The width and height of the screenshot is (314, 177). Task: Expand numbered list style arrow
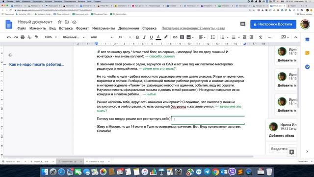[228, 37]
